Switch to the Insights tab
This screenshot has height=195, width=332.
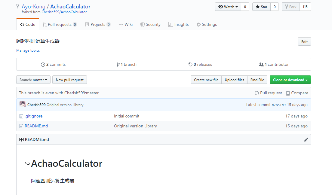click(x=179, y=24)
